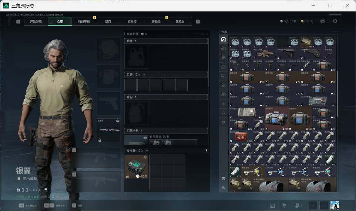Click the 三角洲行动 app icon in title bar
The image size is (356, 211).
[6, 6]
